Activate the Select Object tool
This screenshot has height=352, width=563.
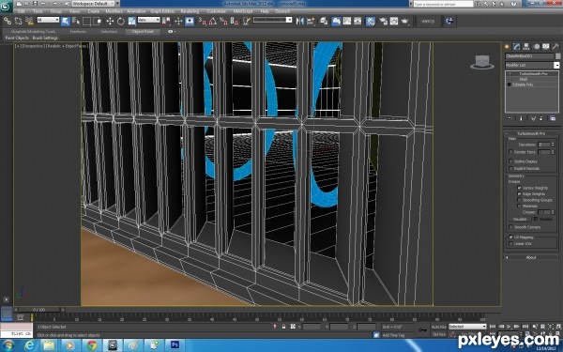pos(66,22)
